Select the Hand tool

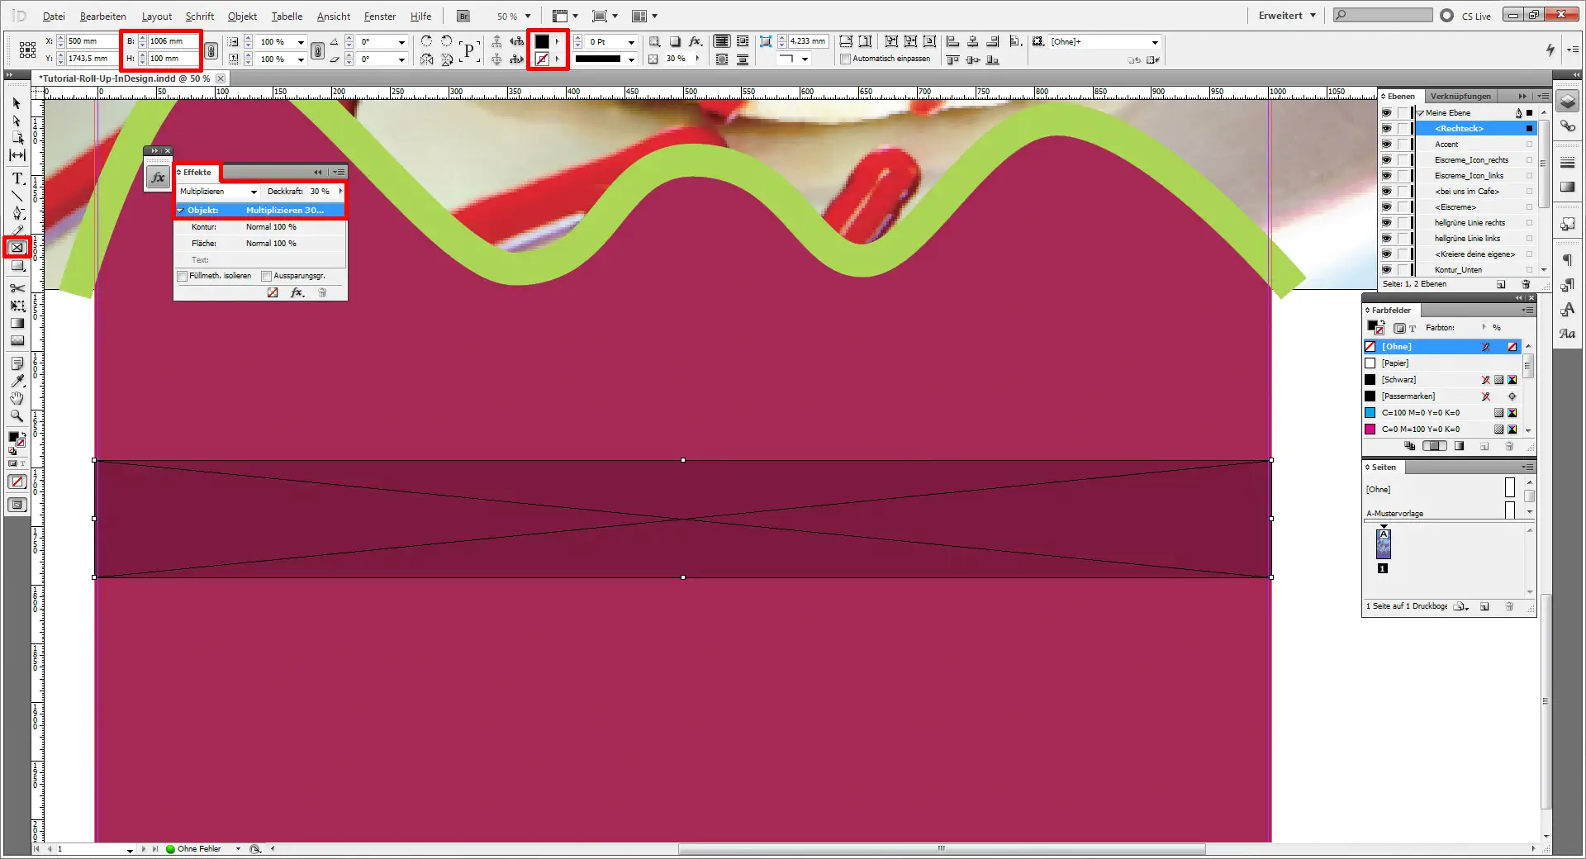click(x=16, y=399)
